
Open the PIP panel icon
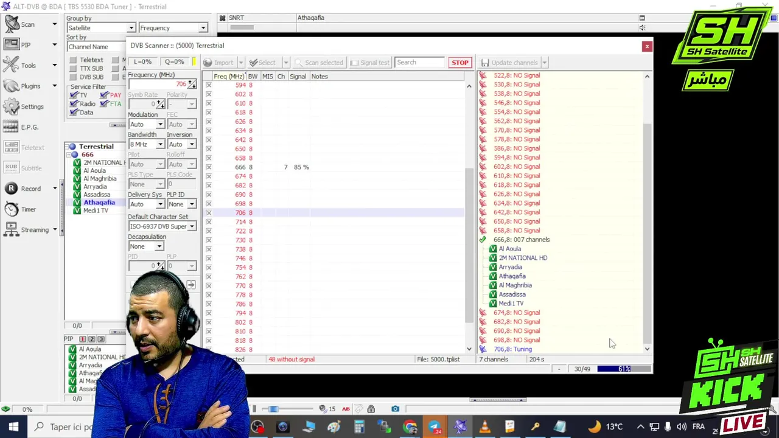(12, 44)
